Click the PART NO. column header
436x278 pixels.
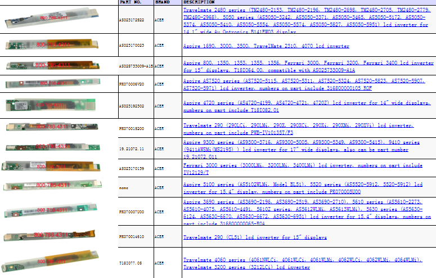pyautogui.click(x=131, y=2)
